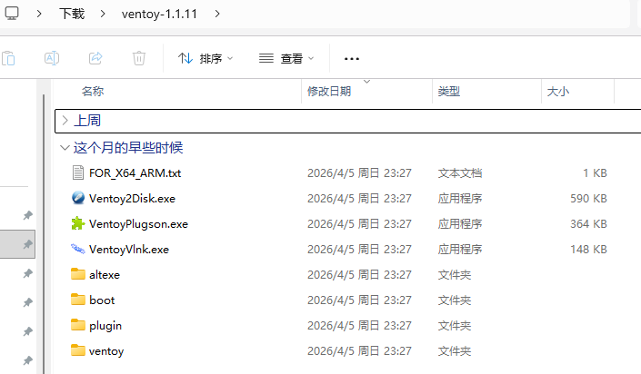This screenshot has height=374, width=641.
Task: Click the Share toolbar icon
Action: 95,58
